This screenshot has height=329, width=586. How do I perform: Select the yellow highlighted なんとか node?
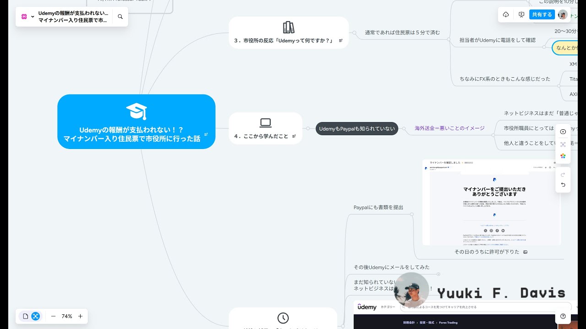click(x=565, y=47)
